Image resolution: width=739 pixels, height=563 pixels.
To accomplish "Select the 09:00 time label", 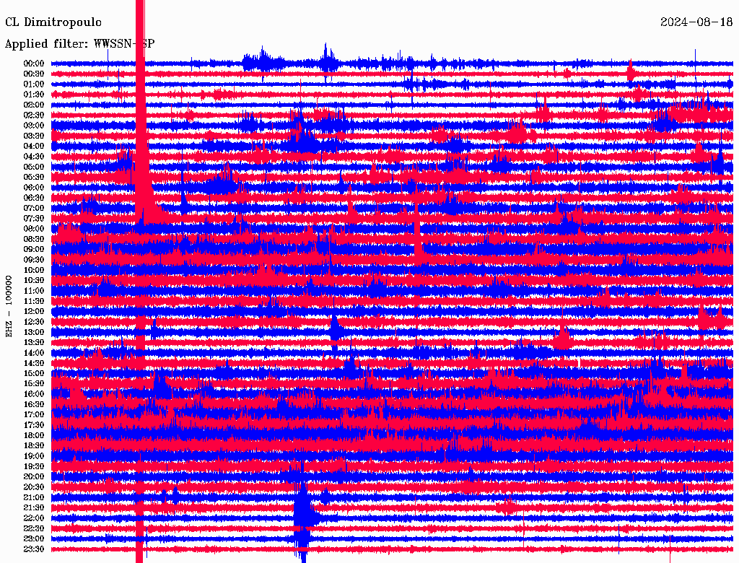I will [x=34, y=250].
